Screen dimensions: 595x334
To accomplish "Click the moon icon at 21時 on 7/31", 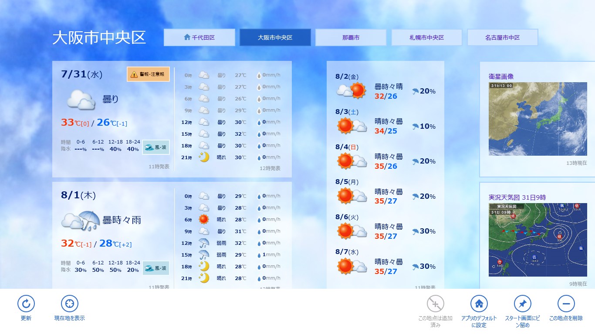I will pyautogui.click(x=204, y=157).
